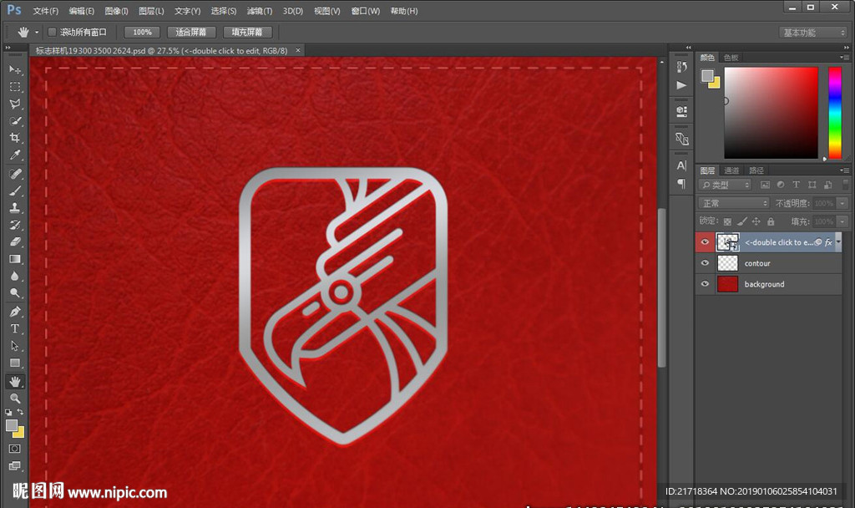
Task: Close the 标志样机 document tab
Action: (x=298, y=50)
